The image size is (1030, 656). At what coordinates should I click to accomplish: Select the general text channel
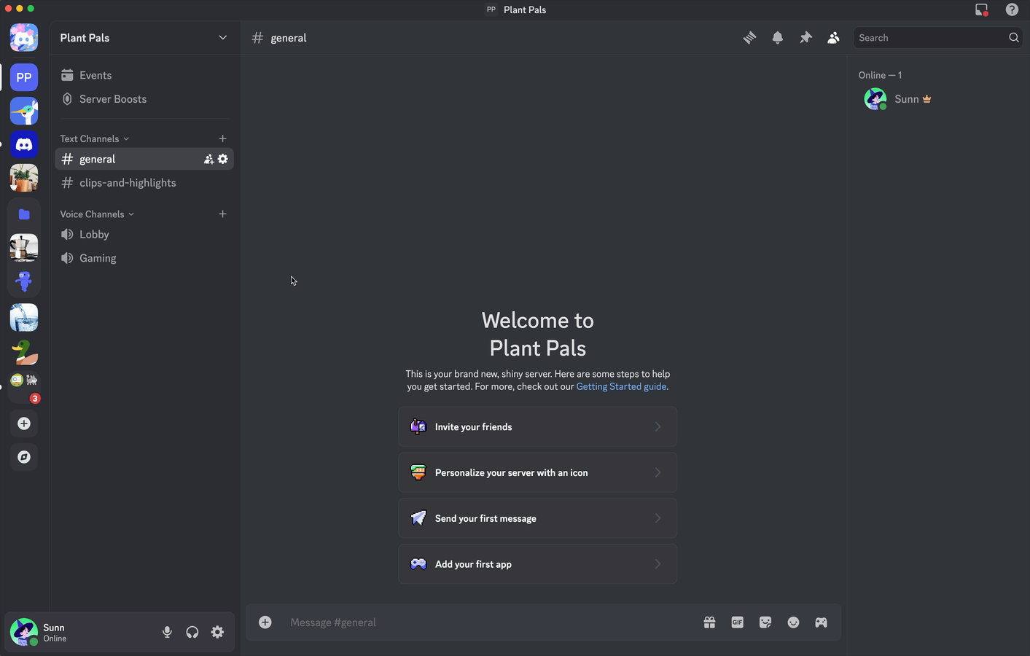click(144, 159)
